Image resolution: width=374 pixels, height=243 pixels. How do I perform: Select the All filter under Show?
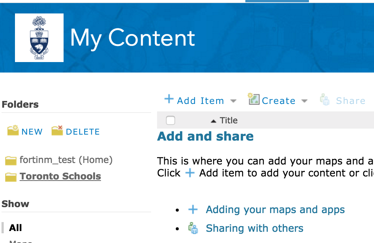15,228
